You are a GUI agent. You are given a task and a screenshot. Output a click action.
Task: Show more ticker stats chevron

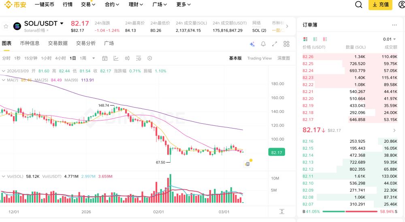click(287, 26)
